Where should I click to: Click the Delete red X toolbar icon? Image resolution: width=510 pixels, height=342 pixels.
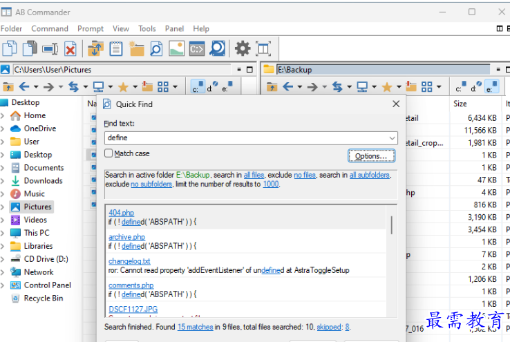pyautogui.click(x=70, y=49)
